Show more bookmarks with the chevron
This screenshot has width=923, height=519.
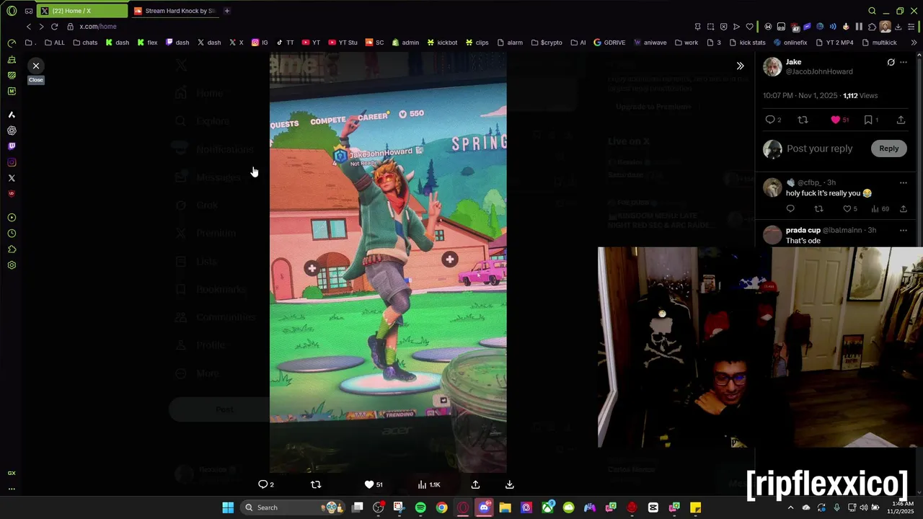914,43
